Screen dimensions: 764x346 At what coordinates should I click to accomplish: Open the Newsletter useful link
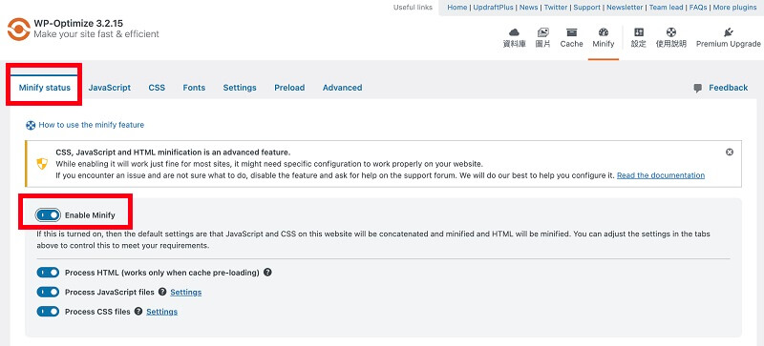pyautogui.click(x=625, y=8)
